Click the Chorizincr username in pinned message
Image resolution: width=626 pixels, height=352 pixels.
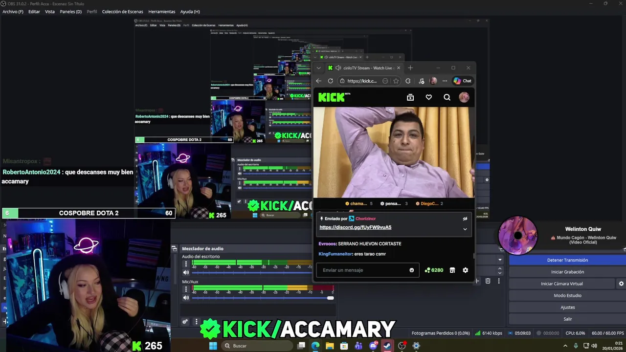pyautogui.click(x=365, y=219)
